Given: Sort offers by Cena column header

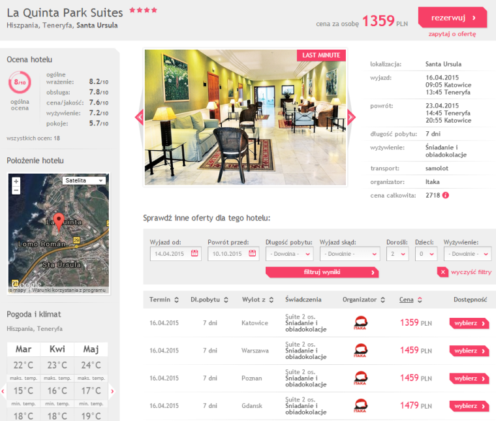Looking at the screenshot, I should (410, 300).
